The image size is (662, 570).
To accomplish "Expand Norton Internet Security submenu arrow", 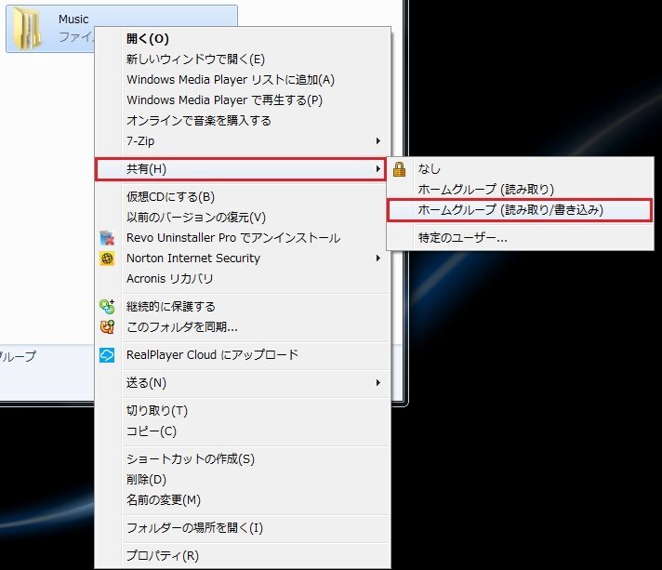I will pos(377,258).
